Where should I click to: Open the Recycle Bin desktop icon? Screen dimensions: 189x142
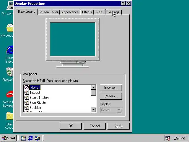point(10,72)
